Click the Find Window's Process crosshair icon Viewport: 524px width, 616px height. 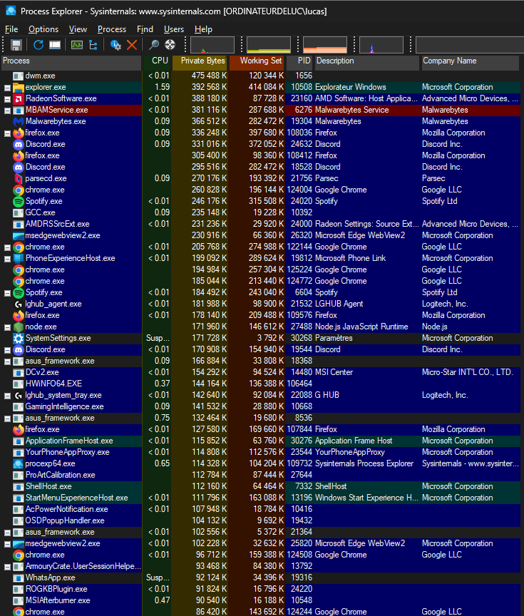click(x=170, y=45)
